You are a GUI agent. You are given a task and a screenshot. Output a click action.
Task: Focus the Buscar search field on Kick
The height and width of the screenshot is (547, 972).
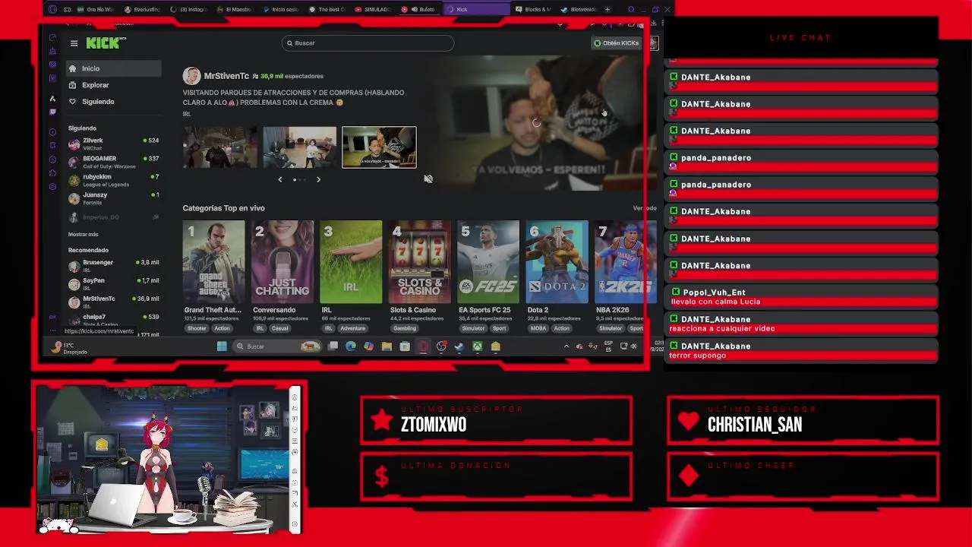(x=368, y=43)
